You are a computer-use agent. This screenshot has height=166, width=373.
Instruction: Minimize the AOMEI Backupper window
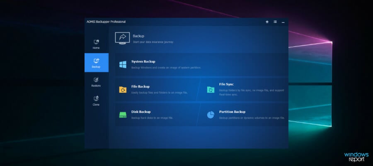(x=283, y=22)
